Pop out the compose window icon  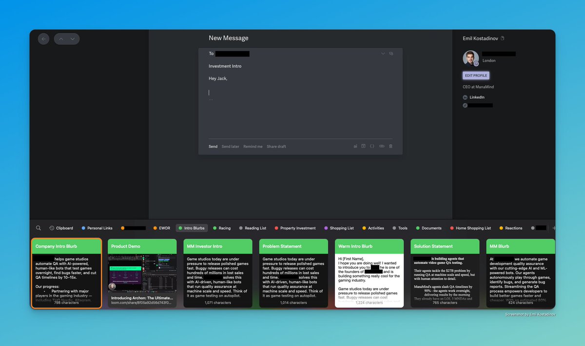point(391,54)
